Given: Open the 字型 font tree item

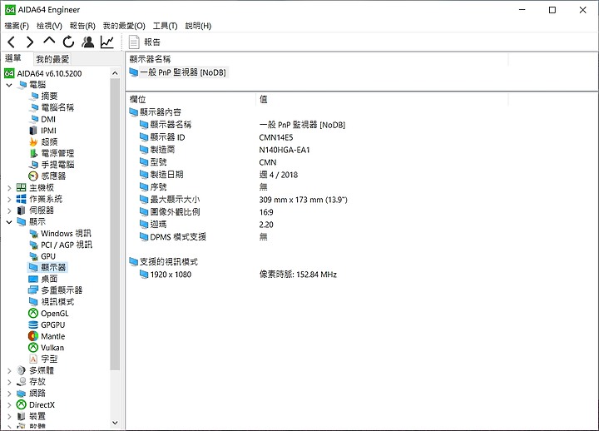Looking at the screenshot, I should [49, 359].
